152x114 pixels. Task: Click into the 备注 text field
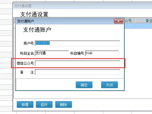77,72
